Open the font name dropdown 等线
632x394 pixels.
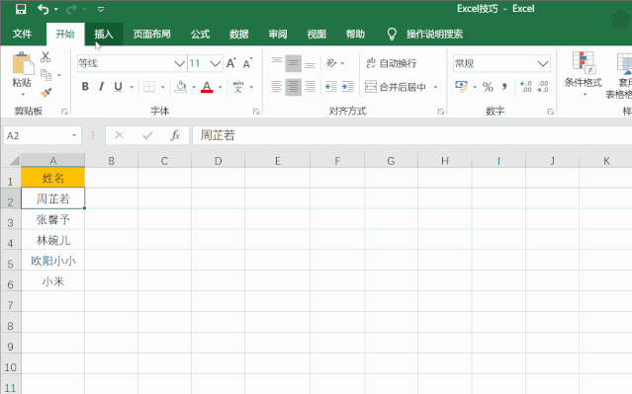click(179, 63)
